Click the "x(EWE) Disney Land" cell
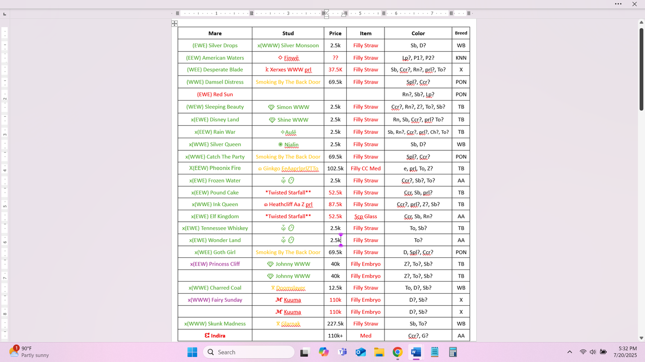 tap(215, 120)
